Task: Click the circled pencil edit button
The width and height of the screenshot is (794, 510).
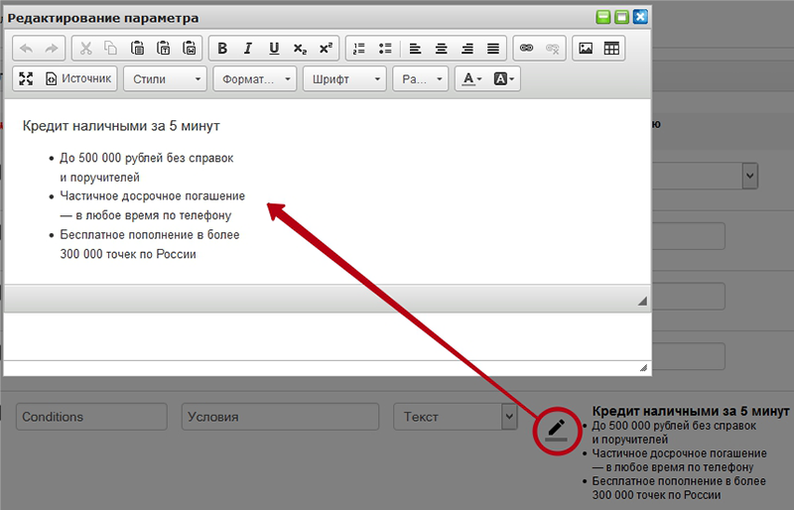Action: (x=556, y=430)
